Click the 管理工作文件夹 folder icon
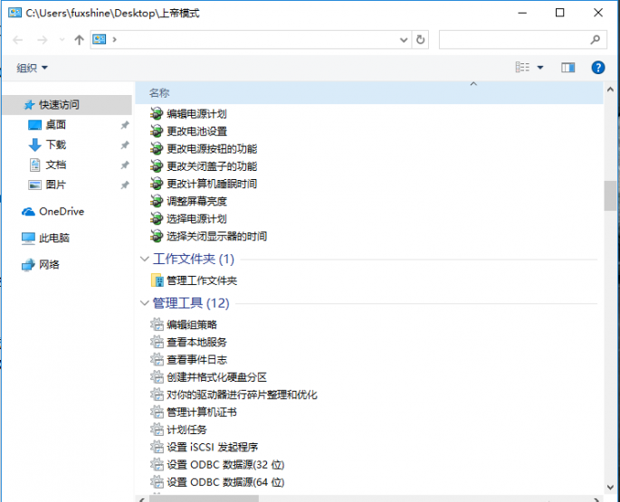 tap(157, 280)
